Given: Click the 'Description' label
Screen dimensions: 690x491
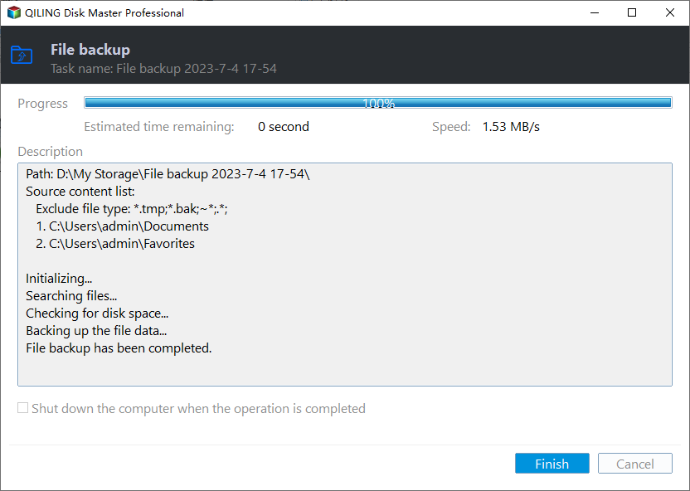Looking at the screenshot, I should (x=50, y=151).
